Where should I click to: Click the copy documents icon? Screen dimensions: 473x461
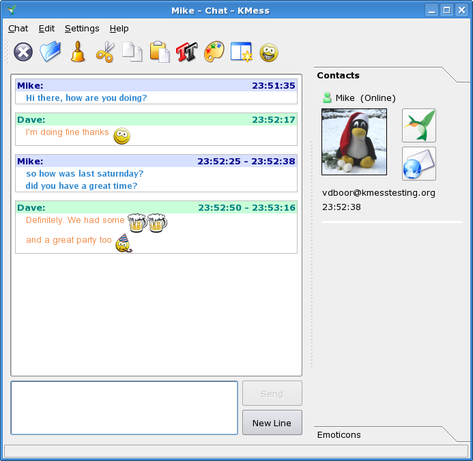132,52
